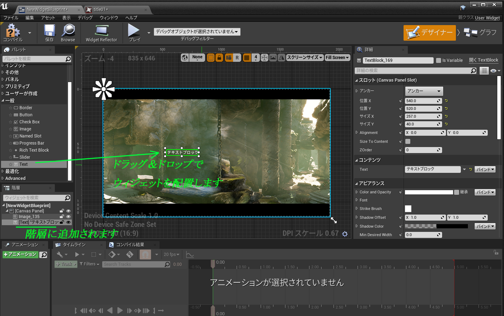Image resolution: width=504 pixels, height=316 pixels.
Task: Click the preview background image icon
Action: [x=273, y=57]
